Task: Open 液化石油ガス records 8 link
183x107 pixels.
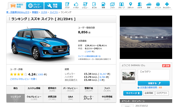Action: tap(100, 80)
